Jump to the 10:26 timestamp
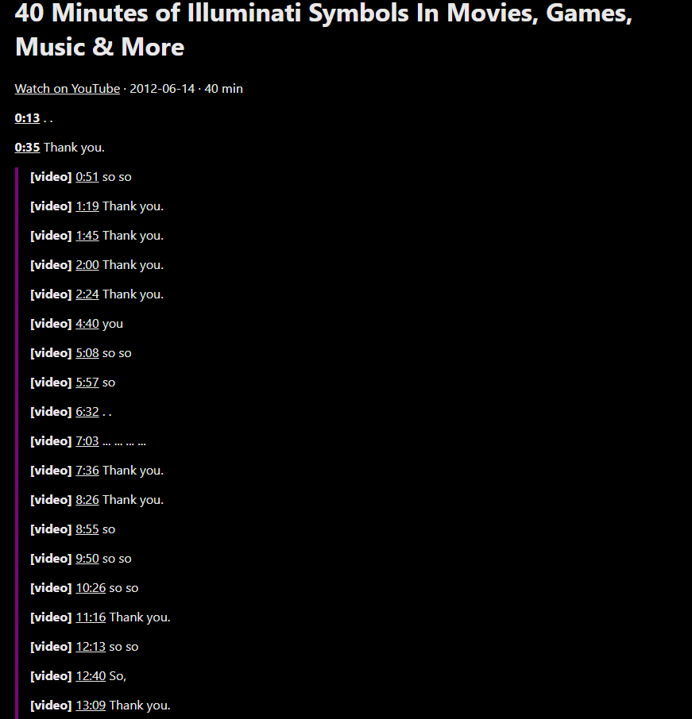The image size is (692, 719). (91, 587)
